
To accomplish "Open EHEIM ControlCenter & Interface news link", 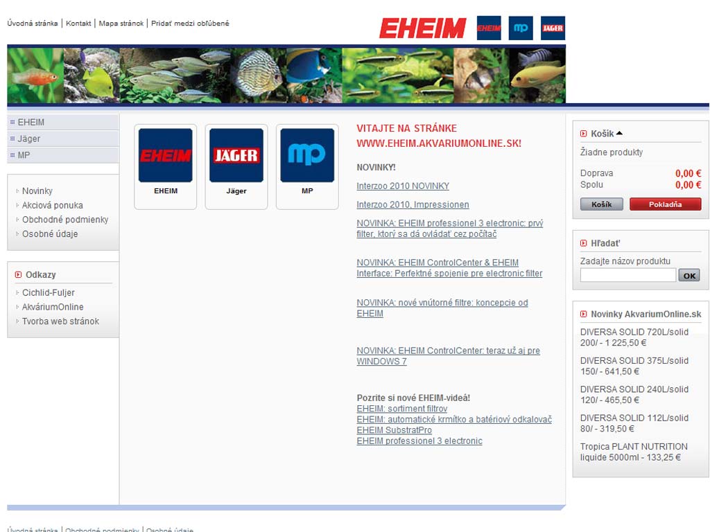I will (x=449, y=268).
